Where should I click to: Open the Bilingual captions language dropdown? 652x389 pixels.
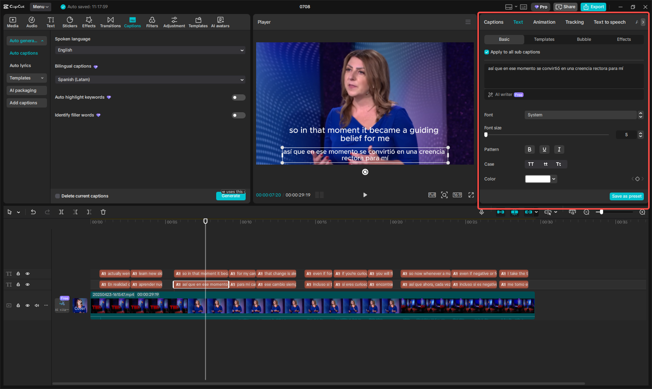[x=150, y=79]
